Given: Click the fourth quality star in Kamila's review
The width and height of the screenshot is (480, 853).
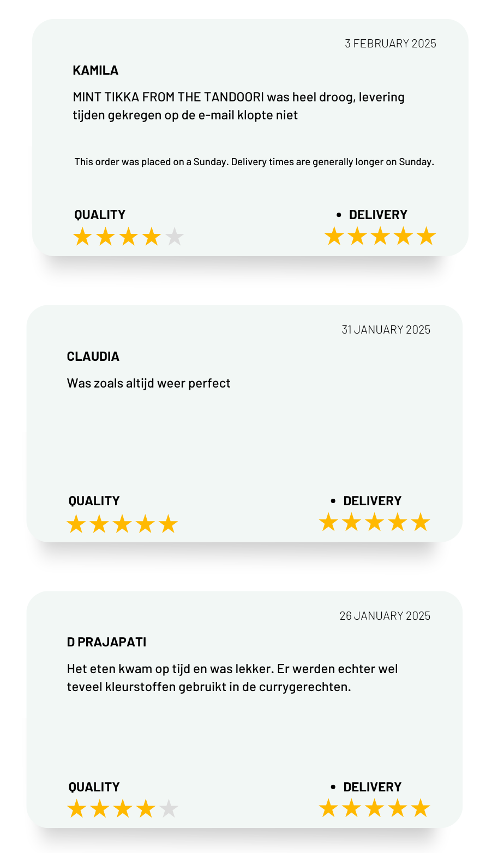Looking at the screenshot, I should [151, 237].
